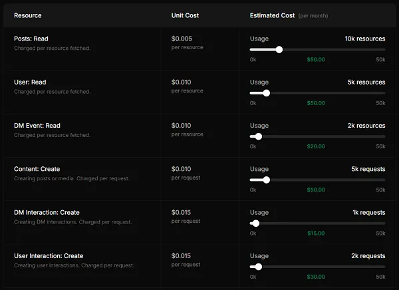Viewport: 399px width, 290px height.
Task: Click the DM Interaction: Create slider handle
Action: tap(256, 223)
